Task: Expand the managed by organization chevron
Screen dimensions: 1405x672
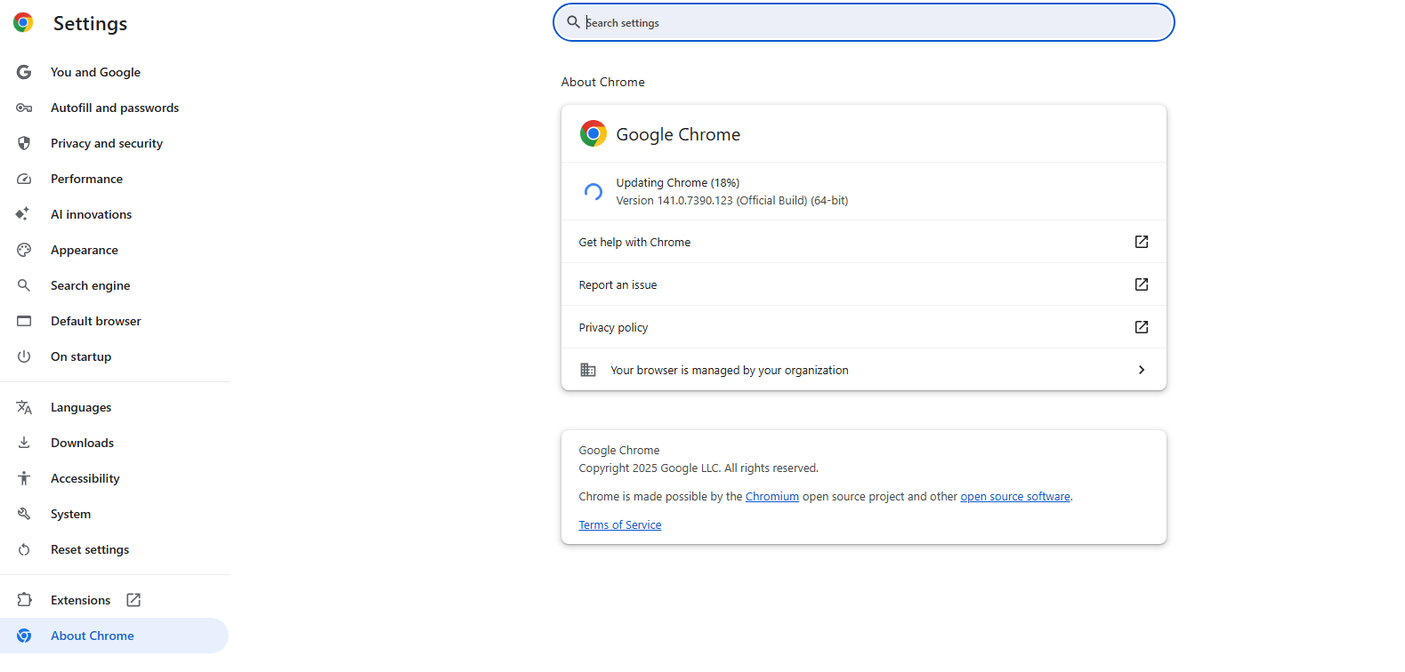Action: coord(1142,370)
